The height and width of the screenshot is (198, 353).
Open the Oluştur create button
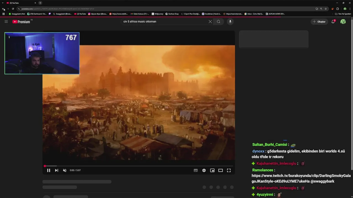pyautogui.click(x=319, y=21)
